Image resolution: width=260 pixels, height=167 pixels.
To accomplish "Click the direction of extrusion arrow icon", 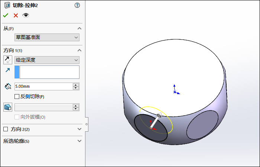I will (x=8, y=70).
